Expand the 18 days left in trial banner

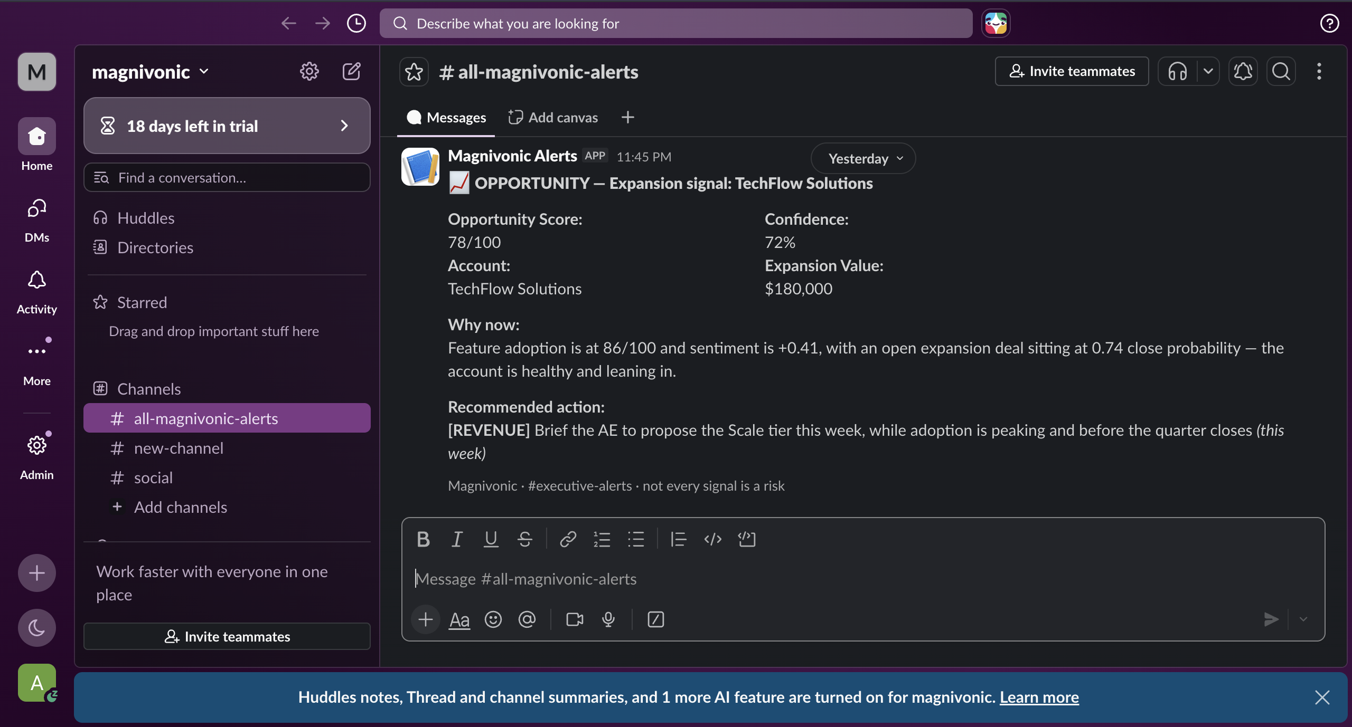coord(227,126)
